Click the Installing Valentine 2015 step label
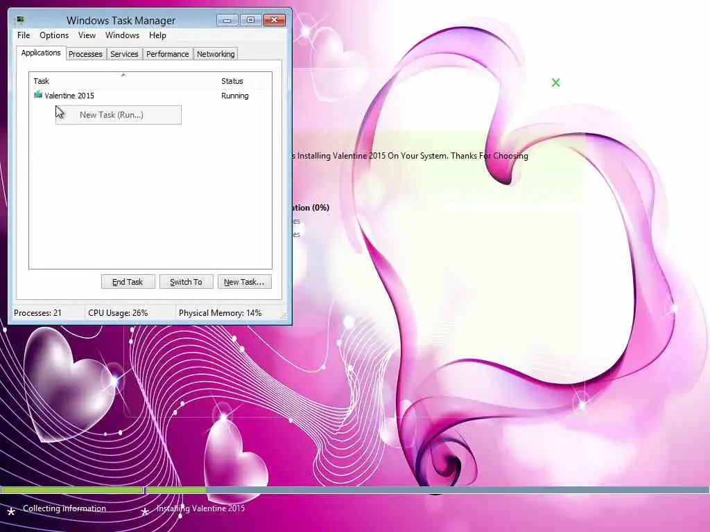 200,508
